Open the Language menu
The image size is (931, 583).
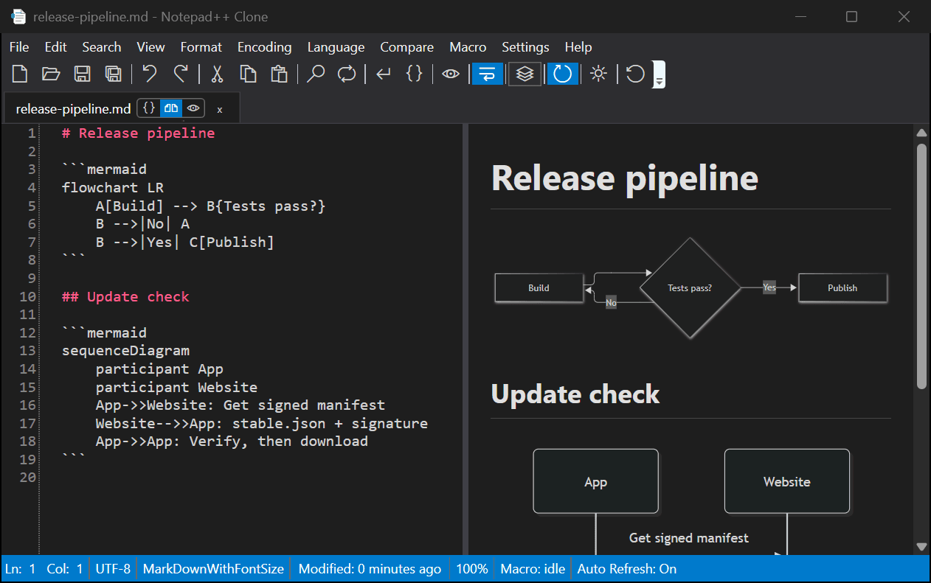[336, 46]
